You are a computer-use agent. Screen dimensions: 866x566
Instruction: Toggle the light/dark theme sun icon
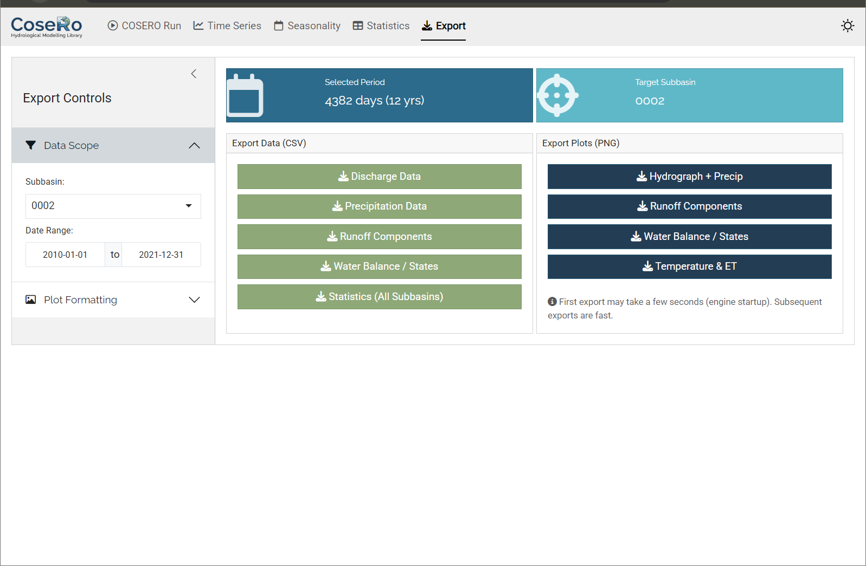[x=848, y=26]
